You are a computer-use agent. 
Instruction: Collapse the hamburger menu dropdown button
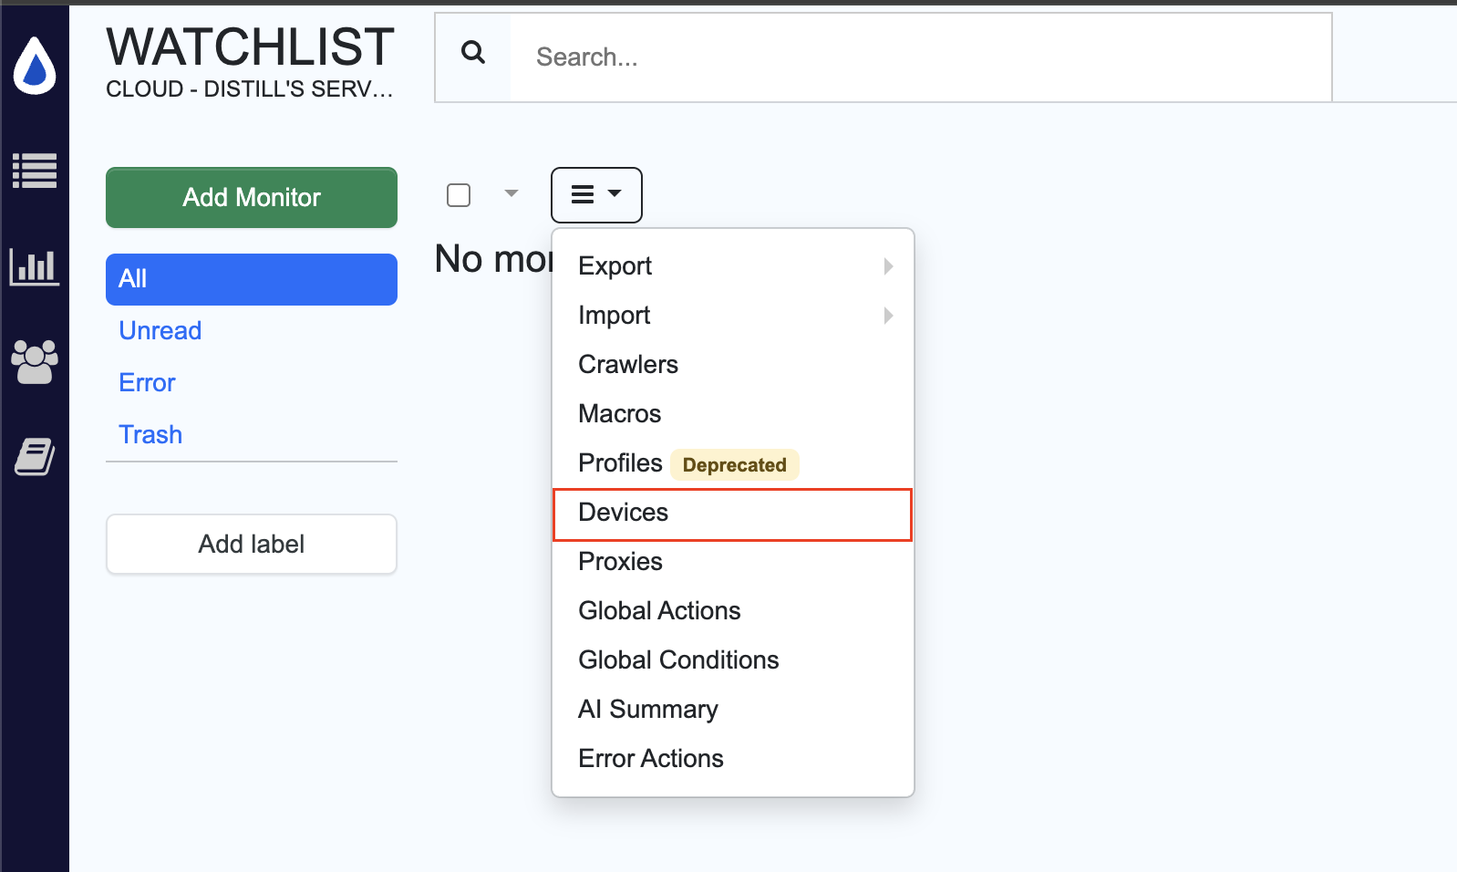click(x=596, y=194)
